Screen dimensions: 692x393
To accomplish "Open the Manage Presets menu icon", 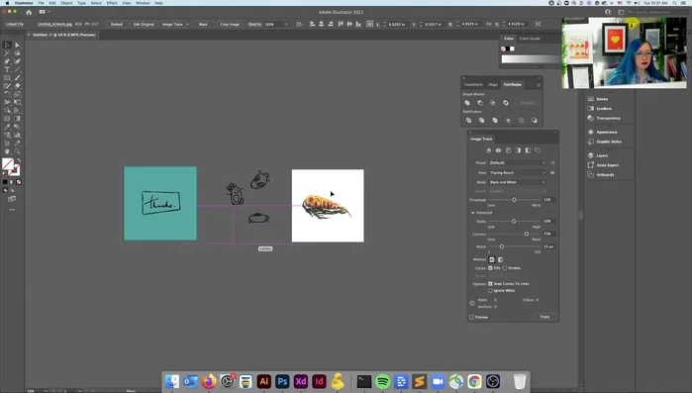I will coord(552,162).
